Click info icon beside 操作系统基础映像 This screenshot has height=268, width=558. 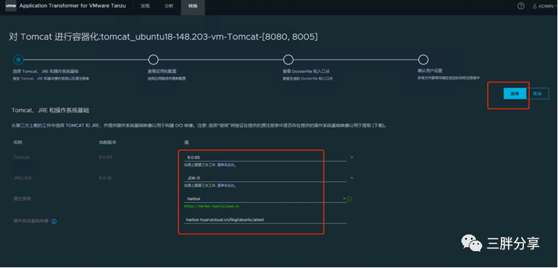point(54,221)
